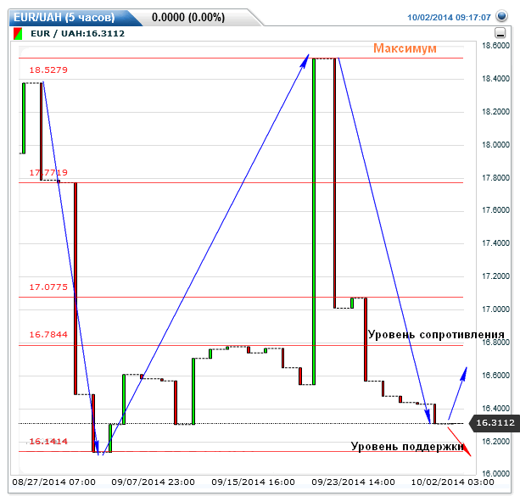520x496 pixels.
Task: Click the 16.1414 level label
Action: (x=48, y=442)
